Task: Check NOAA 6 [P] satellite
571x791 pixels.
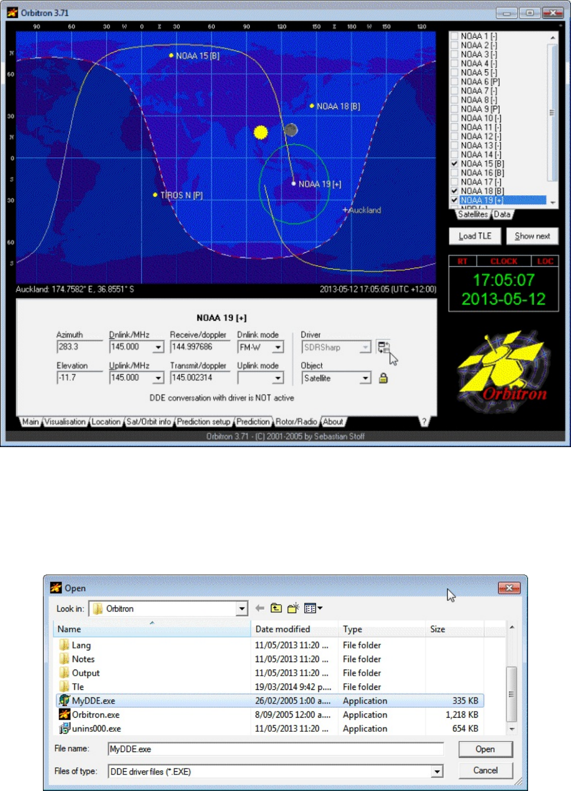Action: (454, 81)
